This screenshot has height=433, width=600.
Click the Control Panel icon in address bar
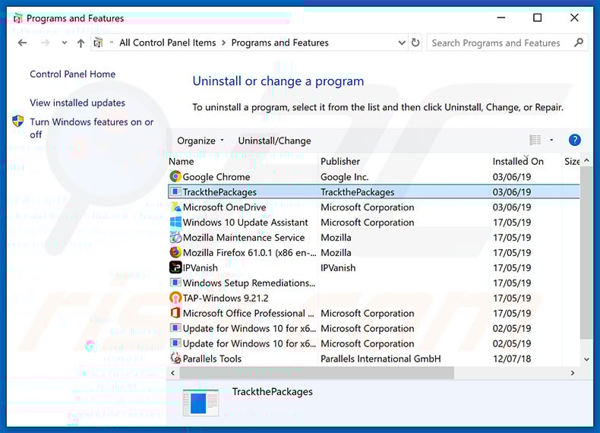(98, 43)
